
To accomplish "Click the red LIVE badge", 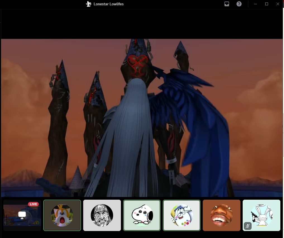I will click(x=33, y=204).
